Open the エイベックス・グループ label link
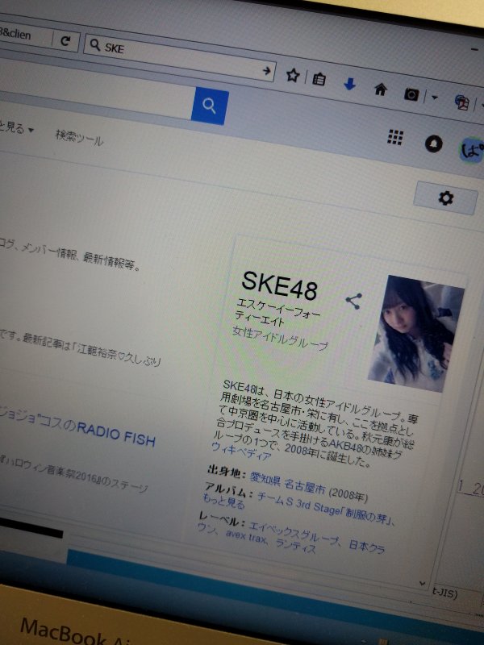The height and width of the screenshot is (645, 484). 294,533
